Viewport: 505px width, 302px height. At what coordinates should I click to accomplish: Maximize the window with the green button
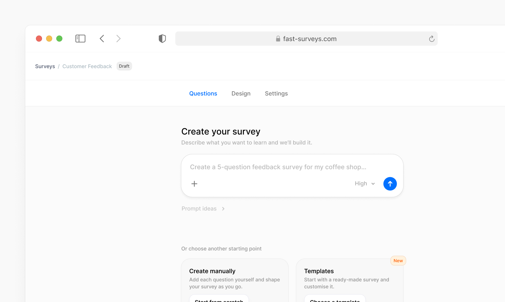coord(59,39)
